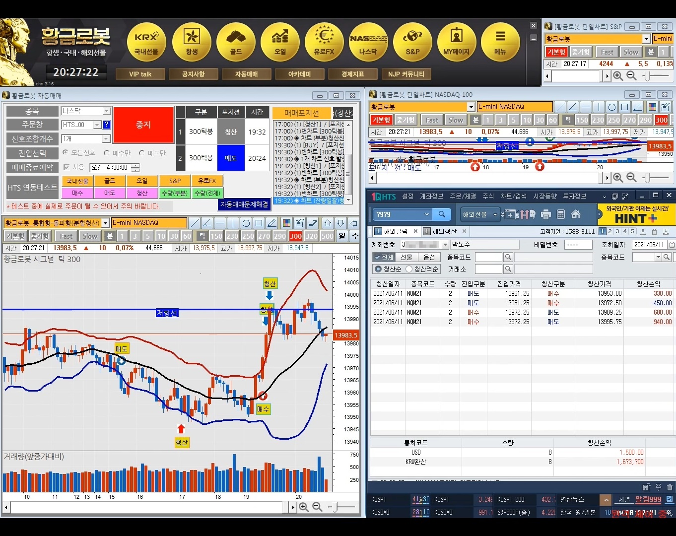676x536 pixels.
Task: Select the 매수만 radio option
Action: [x=106, y=153]
